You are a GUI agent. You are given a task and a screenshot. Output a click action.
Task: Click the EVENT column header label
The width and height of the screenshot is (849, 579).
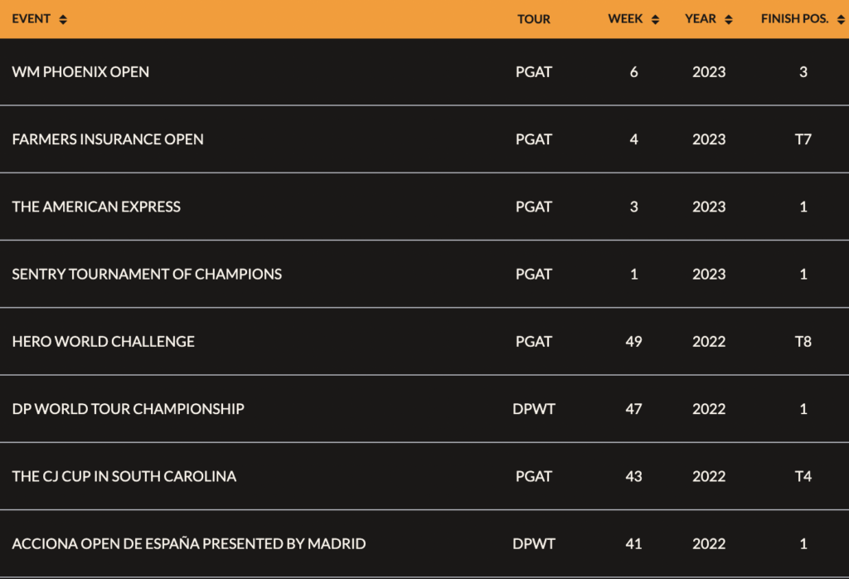coord(31,19)
